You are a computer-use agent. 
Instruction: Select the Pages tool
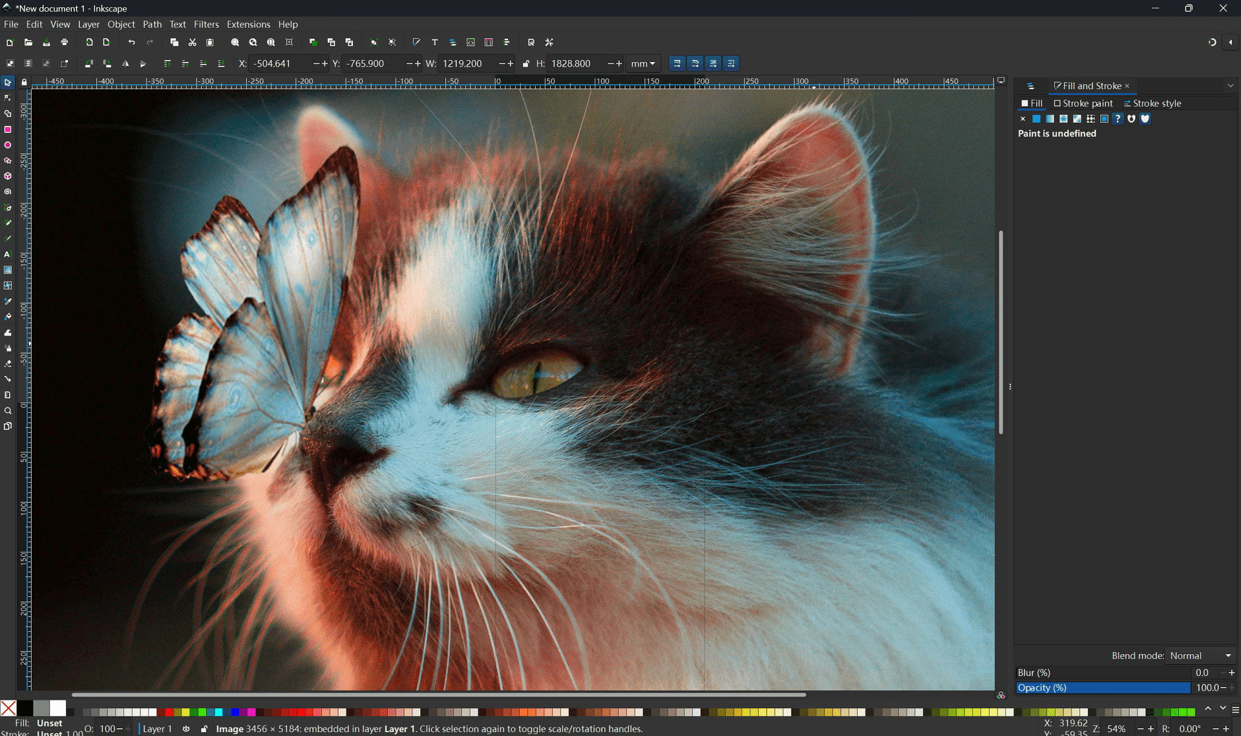[8, 426]
